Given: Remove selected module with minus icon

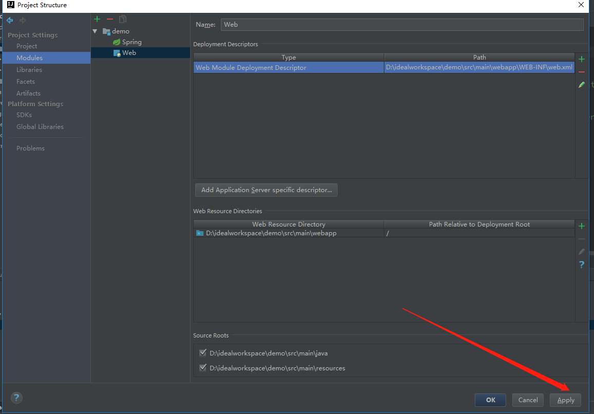Looking at the screenshot, I should (x=110, y=19).
